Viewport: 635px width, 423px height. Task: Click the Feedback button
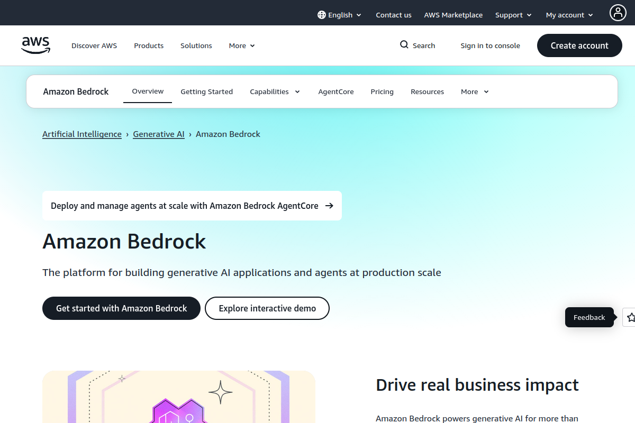tap(589, 317)
